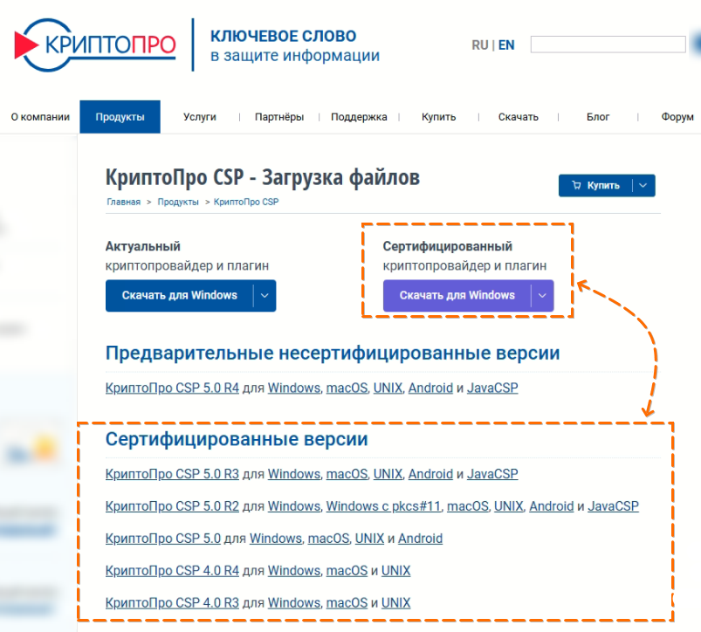
Task: Click the Сертифицированные версии heading
Action: 237,439
